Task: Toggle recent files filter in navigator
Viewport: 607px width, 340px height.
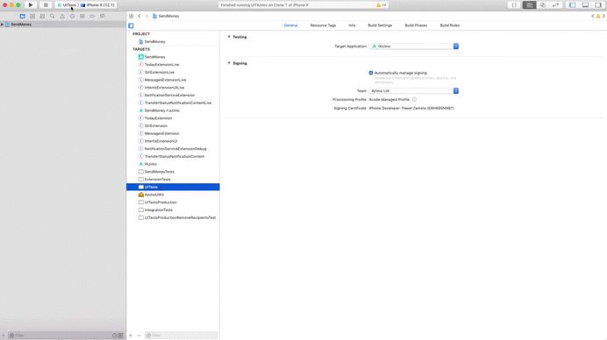Action: [115, 336]
